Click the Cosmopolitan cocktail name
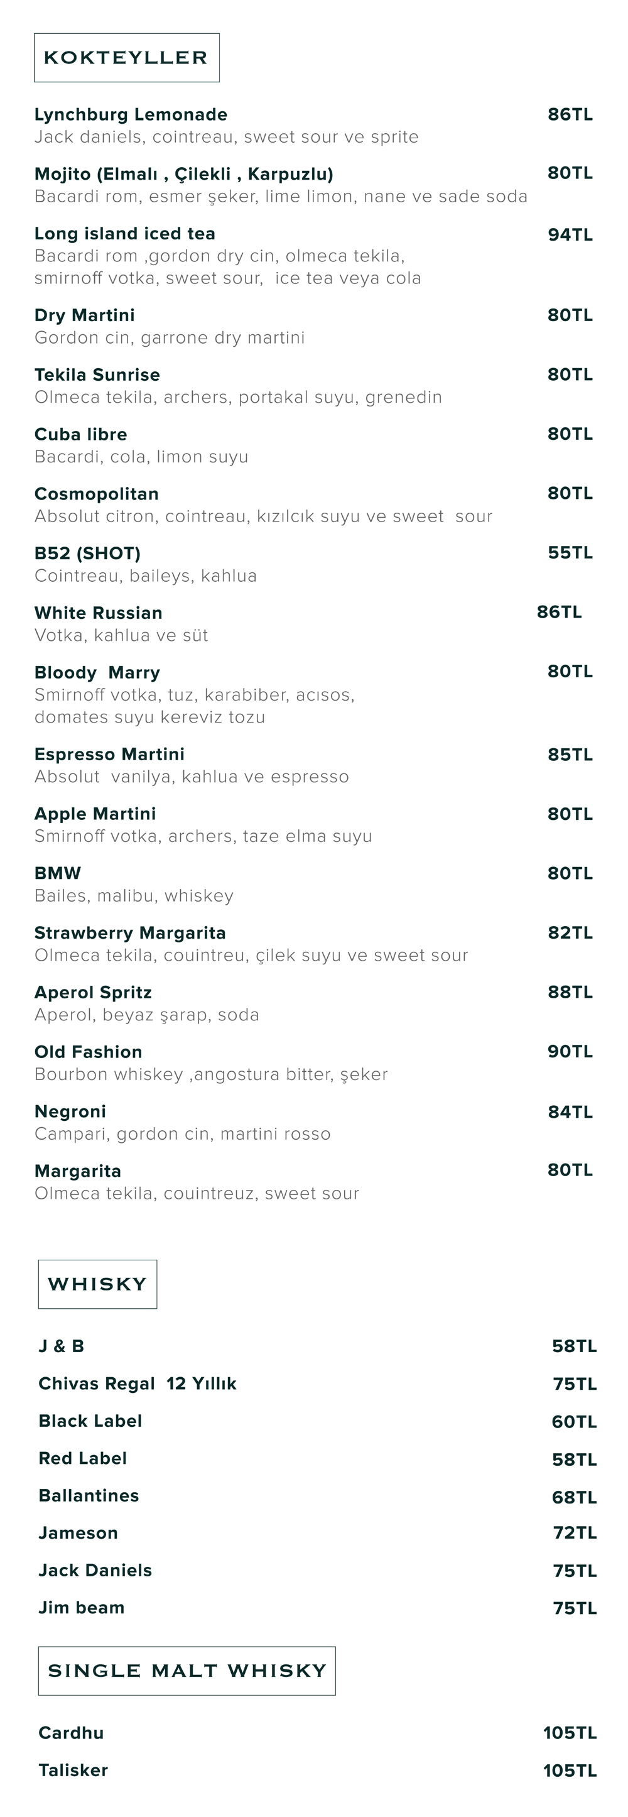The image size is (628, 1817). 97,494
